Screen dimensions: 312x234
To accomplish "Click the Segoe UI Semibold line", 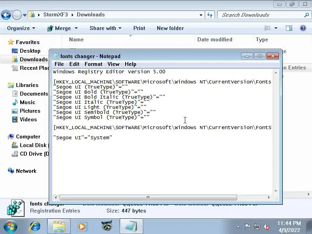I will [x=105, y=112].
